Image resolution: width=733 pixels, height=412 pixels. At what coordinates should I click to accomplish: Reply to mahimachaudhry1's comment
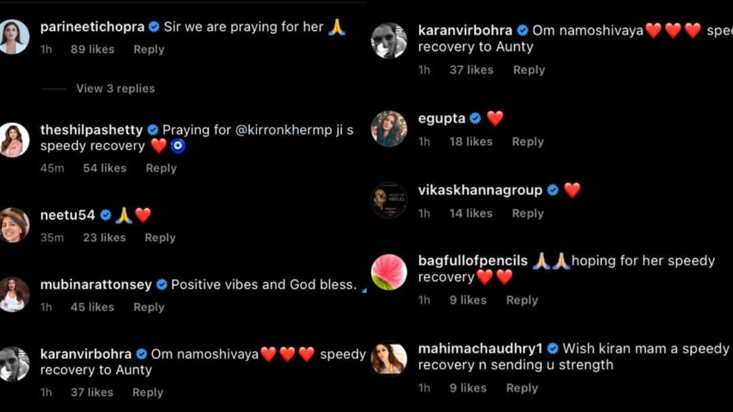coord(522,388)
